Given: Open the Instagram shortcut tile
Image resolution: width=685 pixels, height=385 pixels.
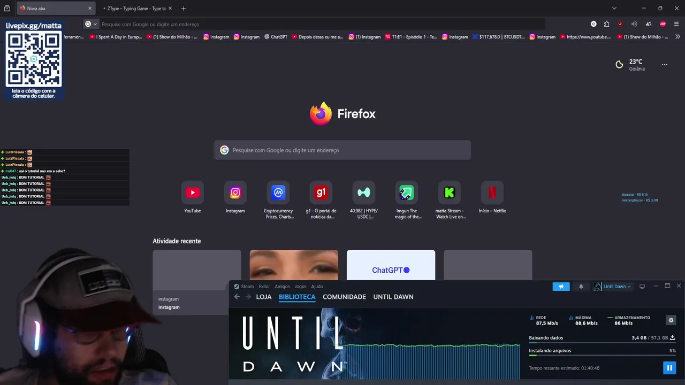Looking at the screenshot, I should point(235,197).
